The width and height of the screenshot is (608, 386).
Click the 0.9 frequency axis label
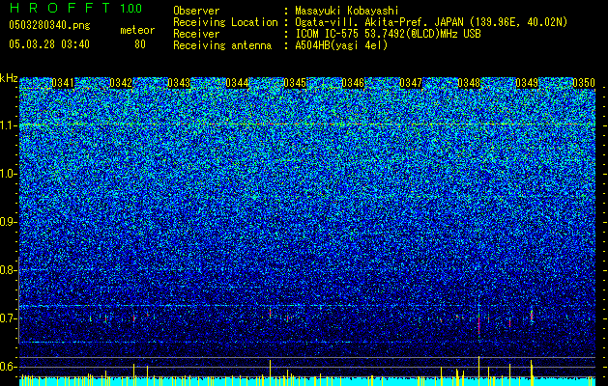click(7, 222)
